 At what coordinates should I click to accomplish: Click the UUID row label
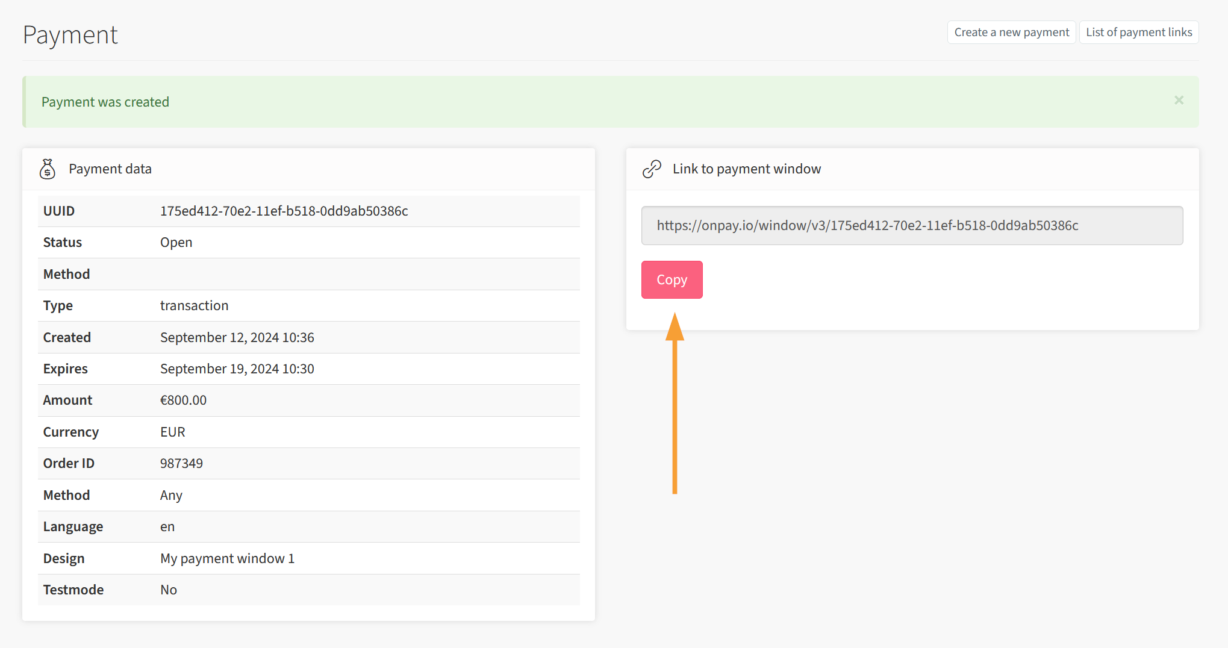coord(59,211)
